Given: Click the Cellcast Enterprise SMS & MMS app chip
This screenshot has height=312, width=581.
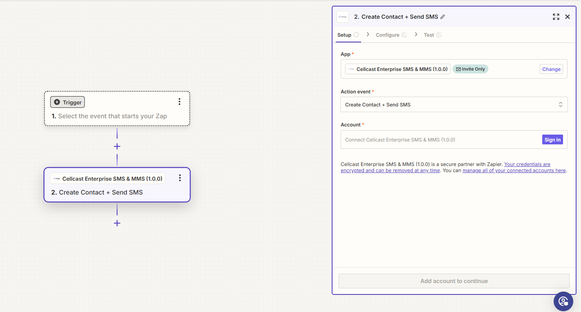Looking at the screenshot, I should 398,69.
